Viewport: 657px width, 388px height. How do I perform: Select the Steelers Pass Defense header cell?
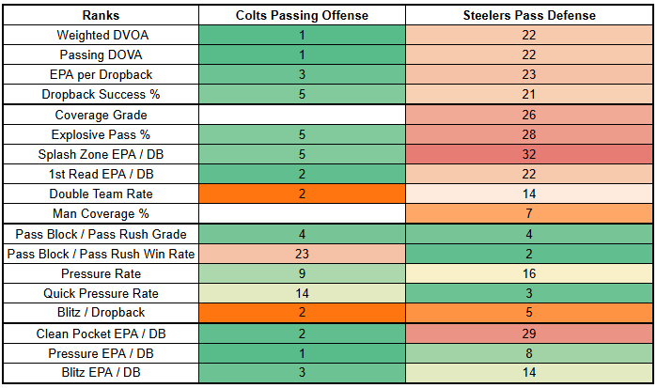point(531,16)
